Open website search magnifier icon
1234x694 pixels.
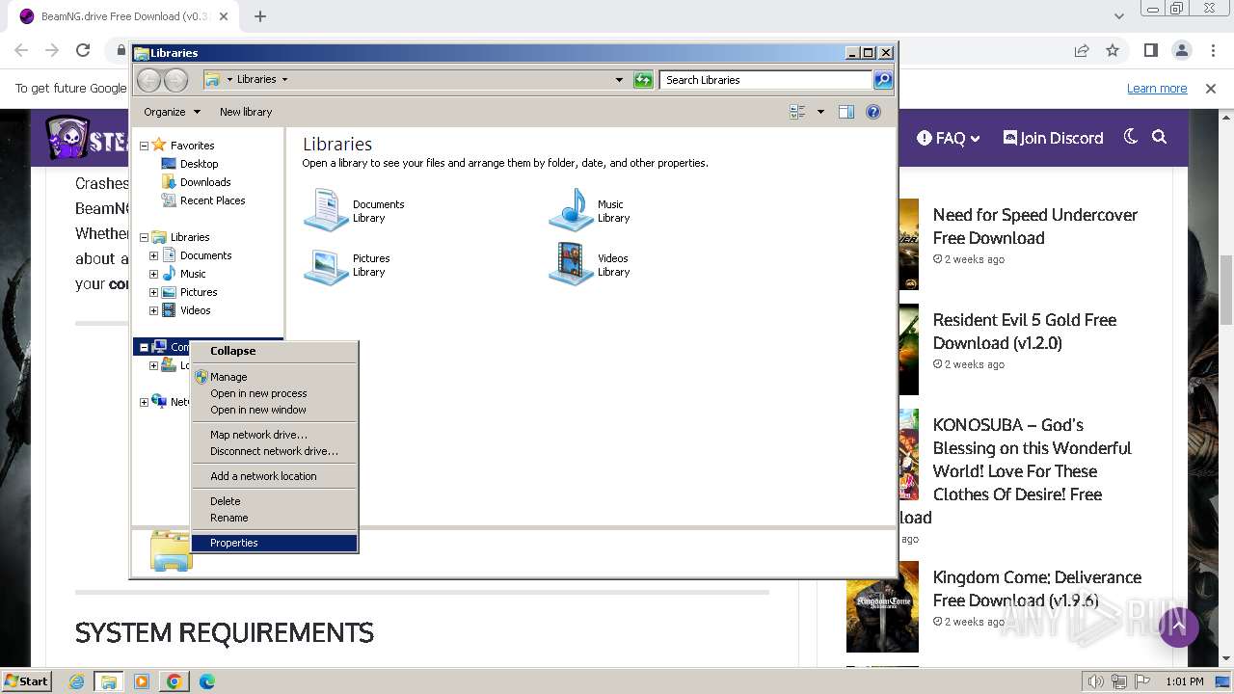click(x=1159, y=137)
